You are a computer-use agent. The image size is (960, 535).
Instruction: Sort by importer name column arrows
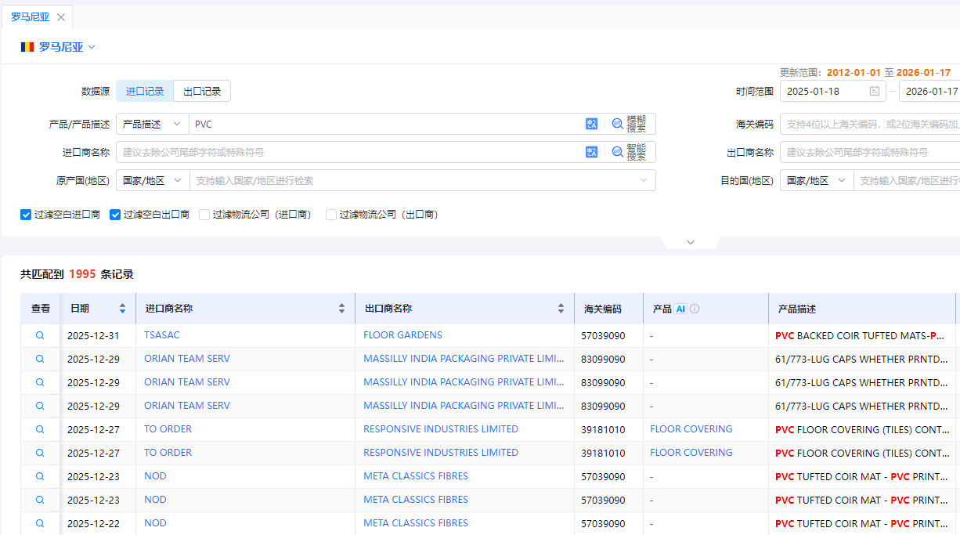pos(341,309)
